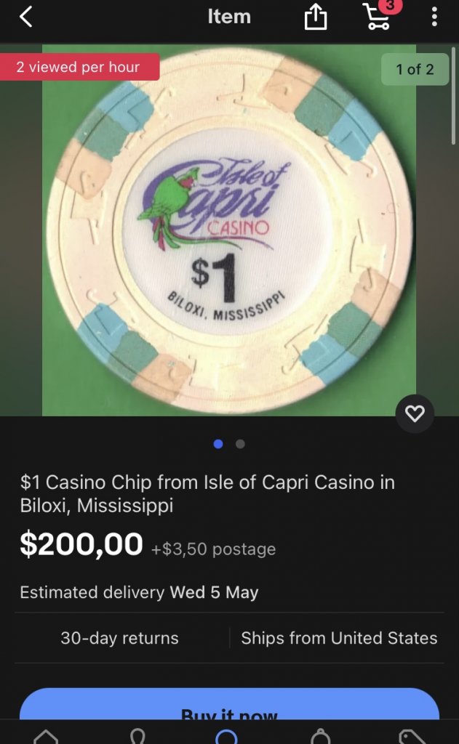Open the second bottom navigation icon

(137, 735)
